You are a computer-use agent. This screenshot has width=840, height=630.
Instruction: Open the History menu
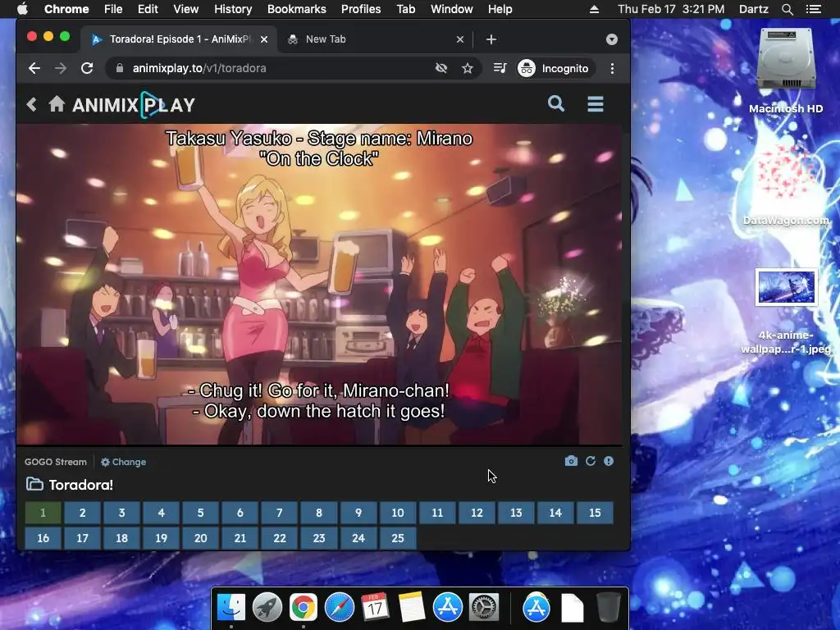(233, 9)
